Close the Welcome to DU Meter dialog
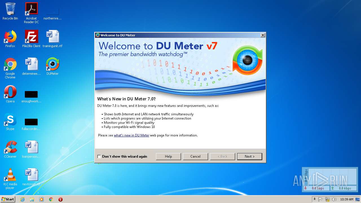The image size is (361, 203). point(263,35)
